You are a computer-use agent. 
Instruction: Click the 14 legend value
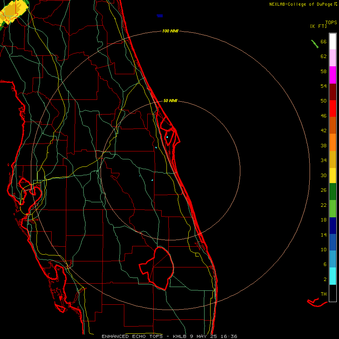[324, 235]
